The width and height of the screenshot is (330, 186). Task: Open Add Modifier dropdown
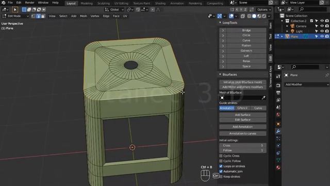(x=307, y=85)
